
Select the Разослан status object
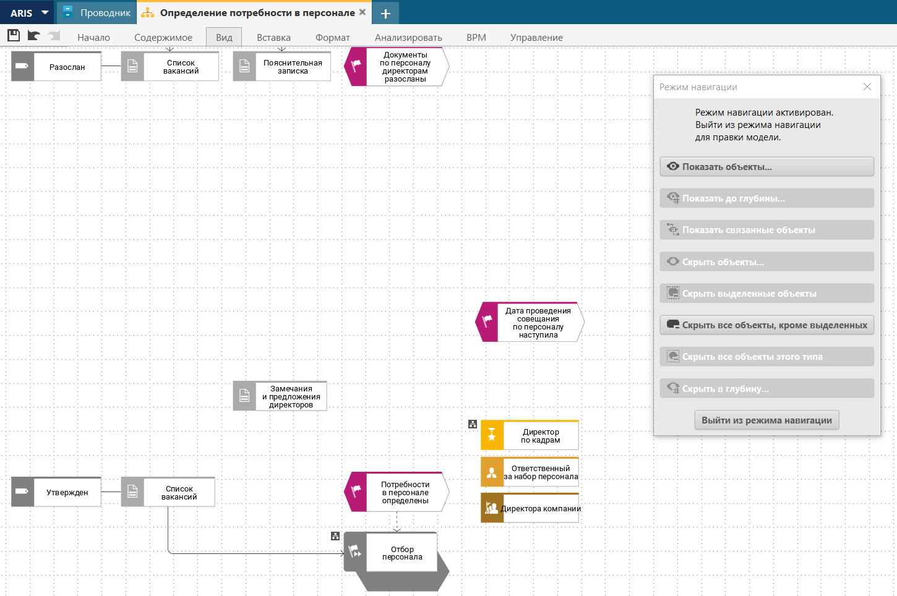(x=56, y=66)
